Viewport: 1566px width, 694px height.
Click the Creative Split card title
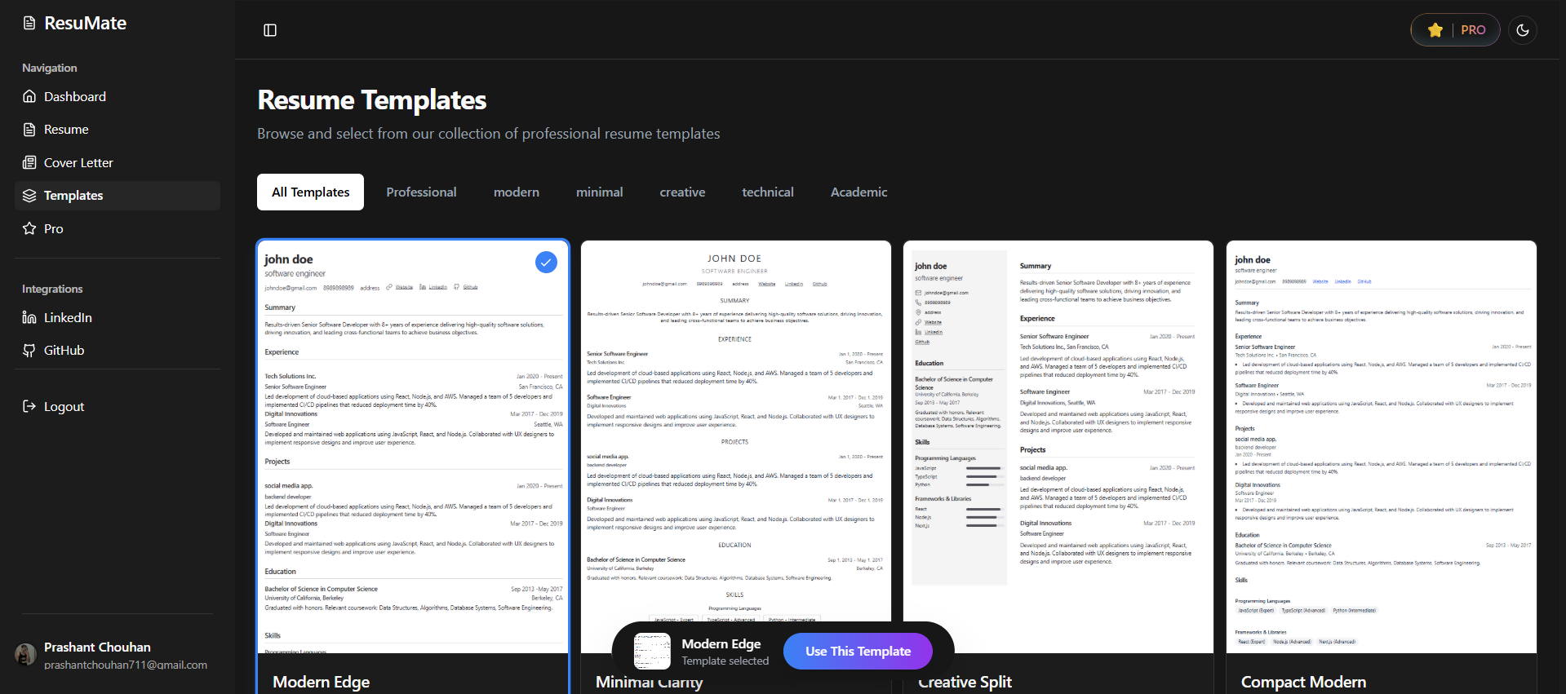pyautogui.click(x=965, y=683)
